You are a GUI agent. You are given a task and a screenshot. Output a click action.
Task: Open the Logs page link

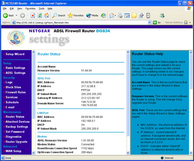[9, 82]
